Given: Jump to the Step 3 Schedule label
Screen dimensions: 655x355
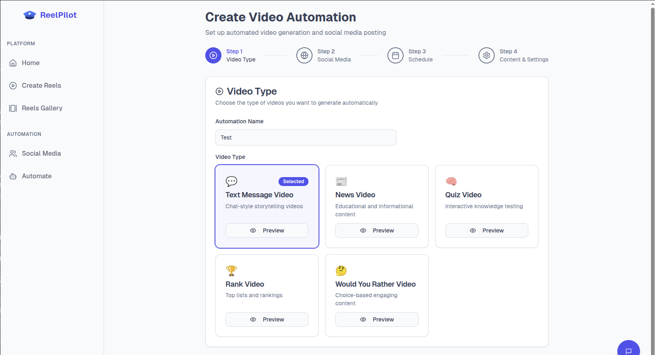Looking at the screenshot, I should click(421, 55).
